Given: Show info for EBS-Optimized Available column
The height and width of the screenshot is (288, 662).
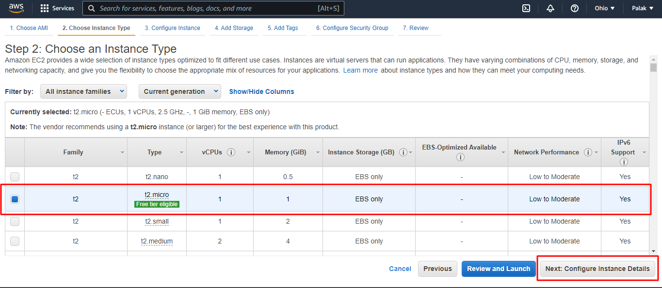Looking at the screenshot, I should tap(461, 157).
